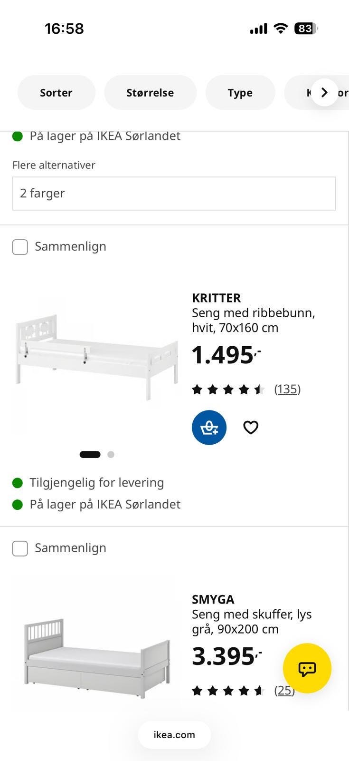Check Sammenlign box for KRITTER bed
The image size is (349, 761).
coord(20,247)
